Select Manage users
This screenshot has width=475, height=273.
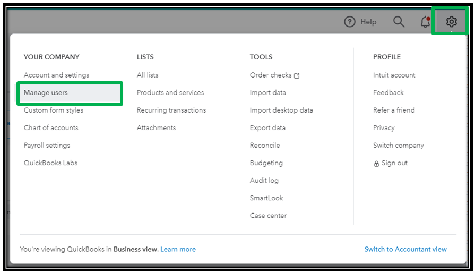(x=70, y=93)
